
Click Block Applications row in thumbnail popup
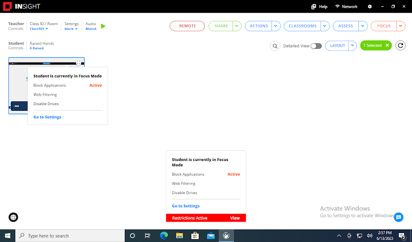point(67,85)
